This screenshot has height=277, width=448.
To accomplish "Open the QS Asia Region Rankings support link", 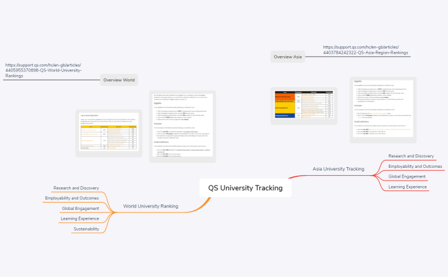I will click(366, 49).
